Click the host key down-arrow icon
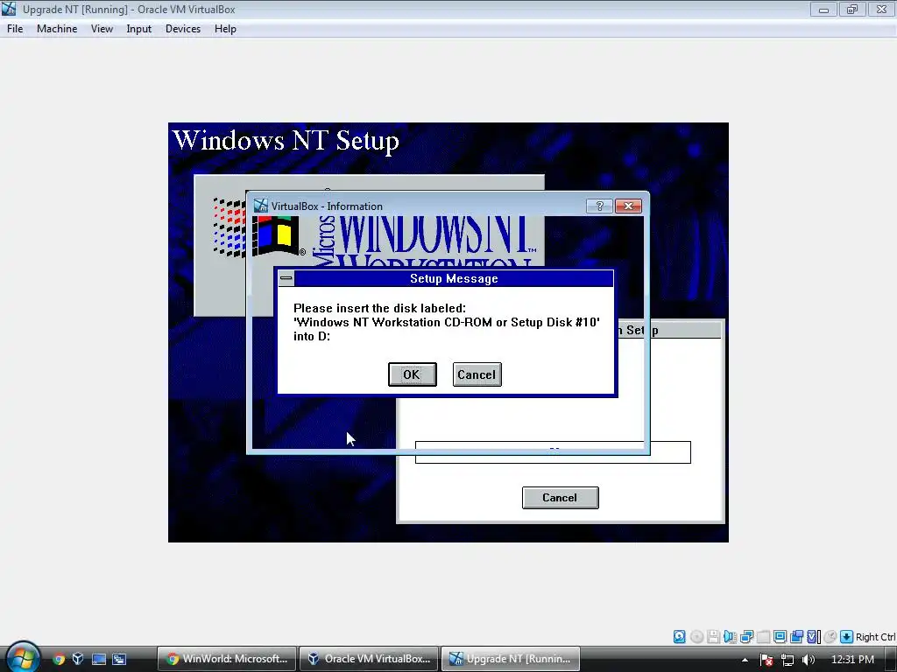This screenshot has width=897, height=672. (x=847, y=637)
